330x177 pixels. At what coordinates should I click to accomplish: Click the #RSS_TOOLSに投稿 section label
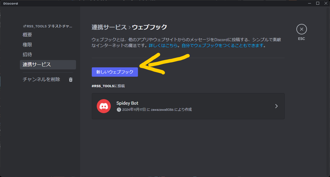tap(108, 86)
